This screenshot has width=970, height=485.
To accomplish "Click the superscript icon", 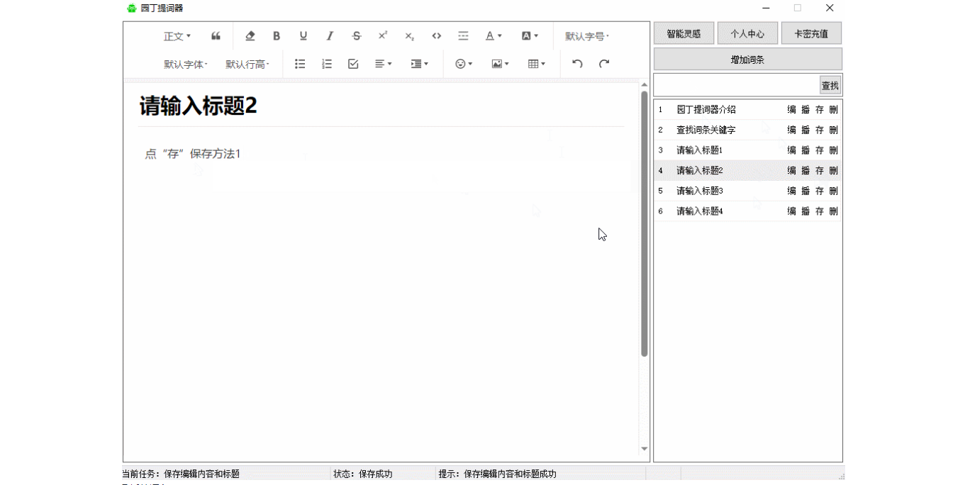I will (383, 36).
